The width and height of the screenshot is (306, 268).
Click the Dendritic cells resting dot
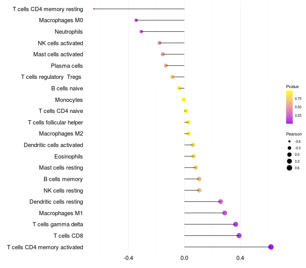coord(220,202)
